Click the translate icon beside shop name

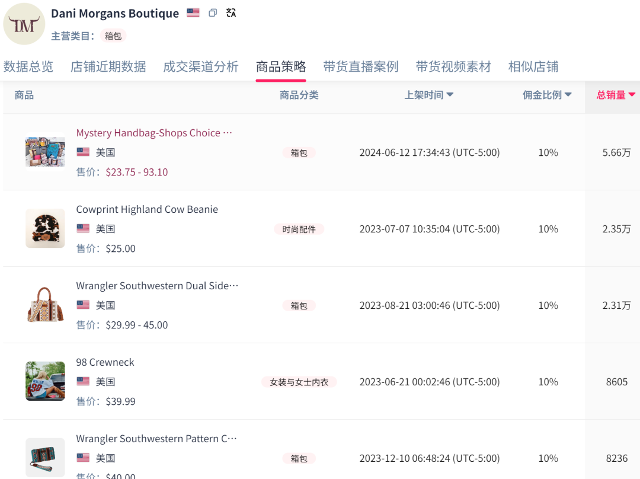tap(231, 12)
